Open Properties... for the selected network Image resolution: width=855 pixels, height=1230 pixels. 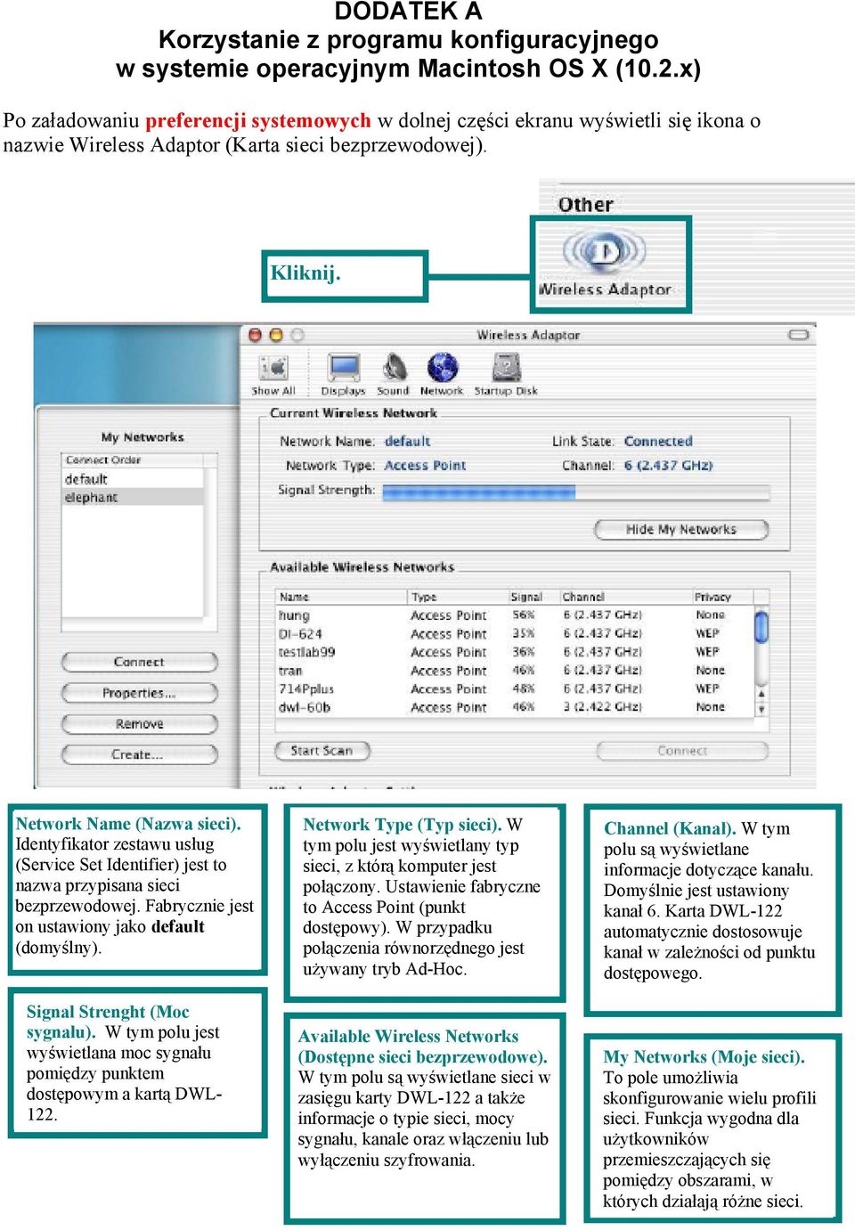point(139,693)
